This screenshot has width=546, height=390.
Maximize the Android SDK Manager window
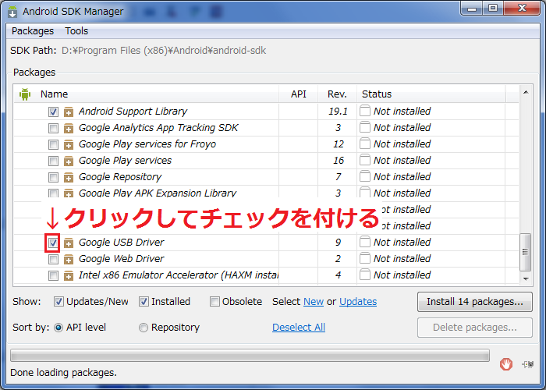pyautogui.click(x=493, y=9)
